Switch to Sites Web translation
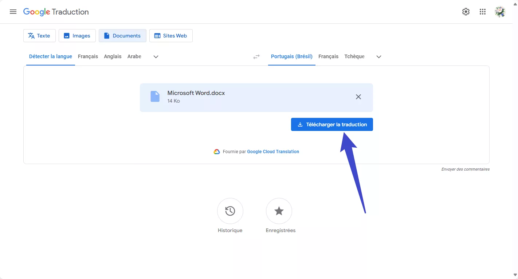 pos(171,35)
